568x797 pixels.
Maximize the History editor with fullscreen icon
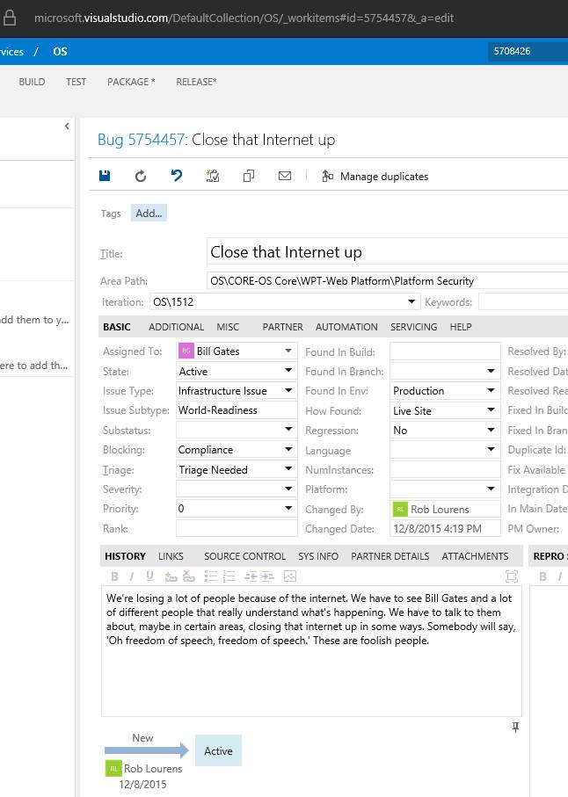[x=512, y=576]
